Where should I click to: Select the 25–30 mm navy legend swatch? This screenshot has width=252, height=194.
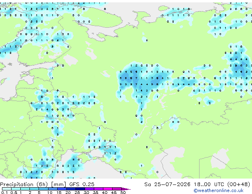[x=80, y=189]
